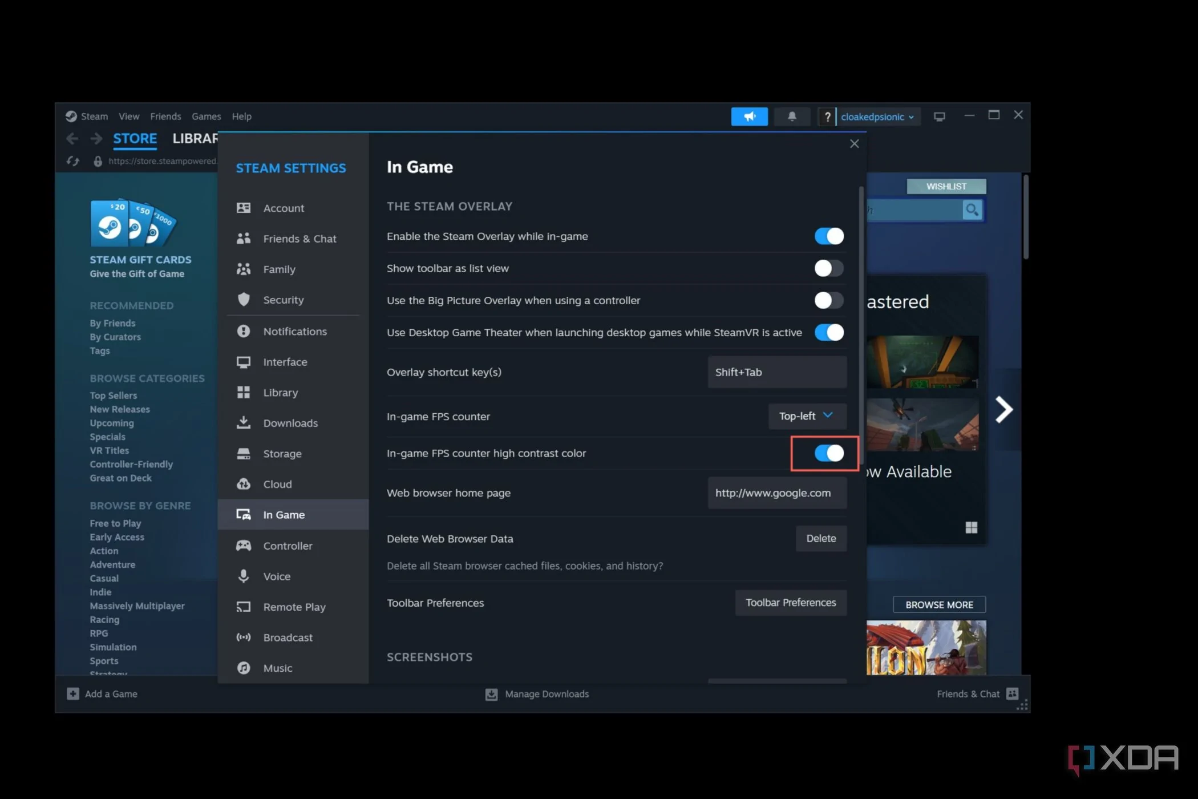Open the Music note icon
Image resolution: width=1198 pixels, height=799 pixels.
244,668
